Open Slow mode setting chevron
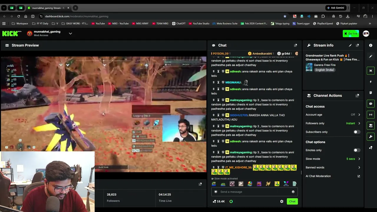 pos(359,159)
